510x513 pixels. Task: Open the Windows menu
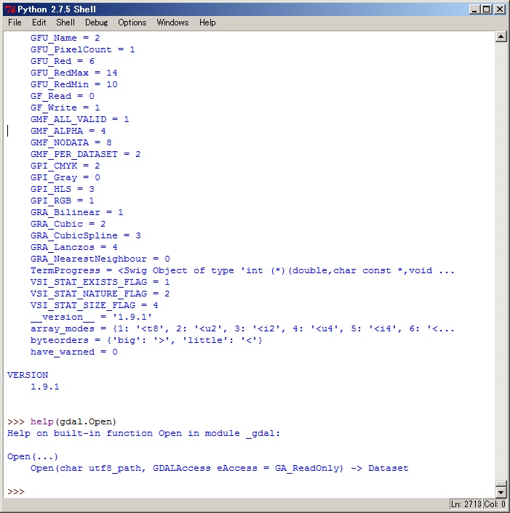[172, 23]
